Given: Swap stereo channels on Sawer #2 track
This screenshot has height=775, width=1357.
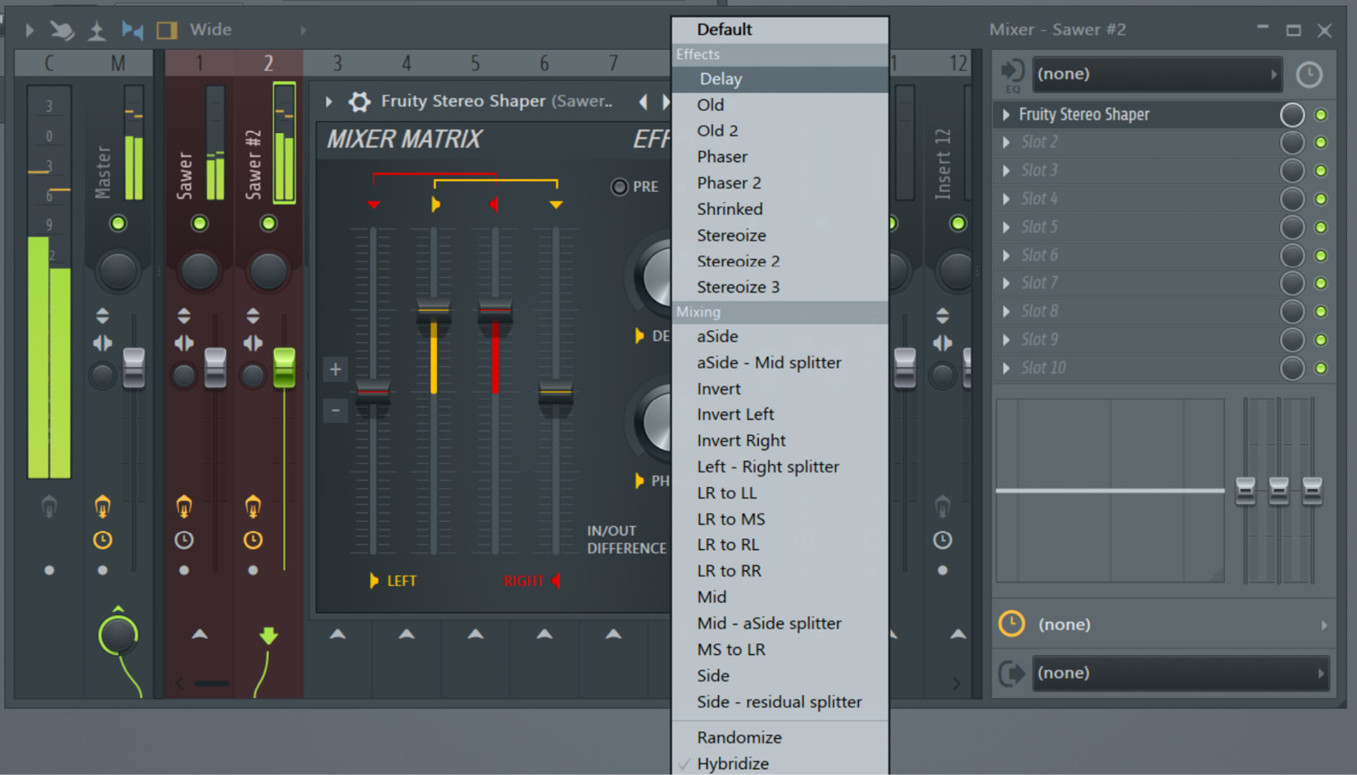Looking at the screenshot, I should [x=253, y=343].
